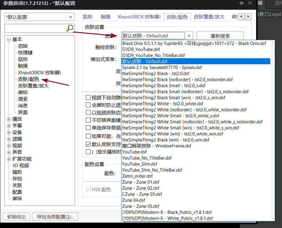Expand the 播放 tree node
The image size is (282, 228).
[9, 119]
